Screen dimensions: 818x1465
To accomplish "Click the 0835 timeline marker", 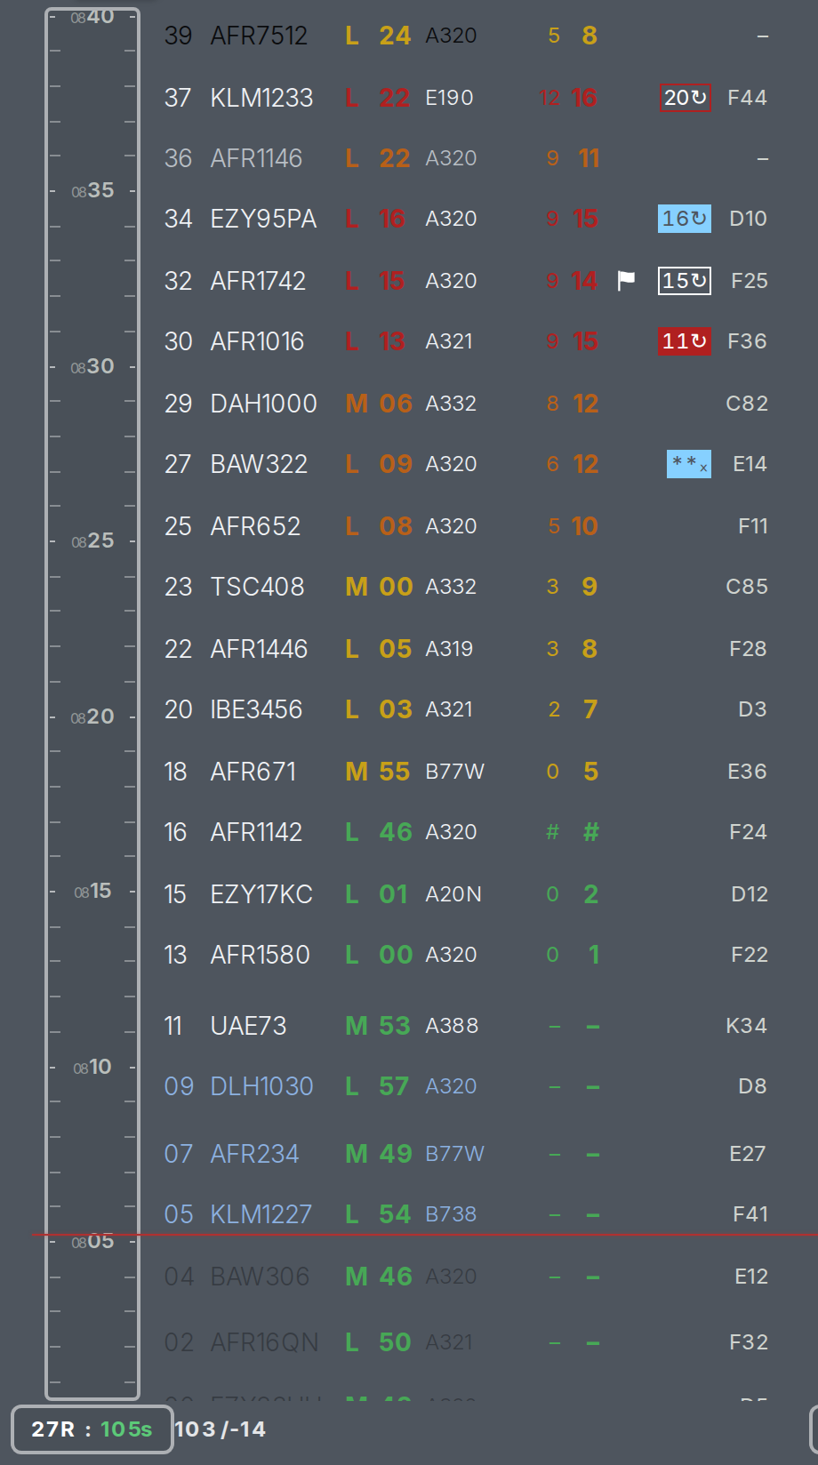I will (x=92, y=190).
